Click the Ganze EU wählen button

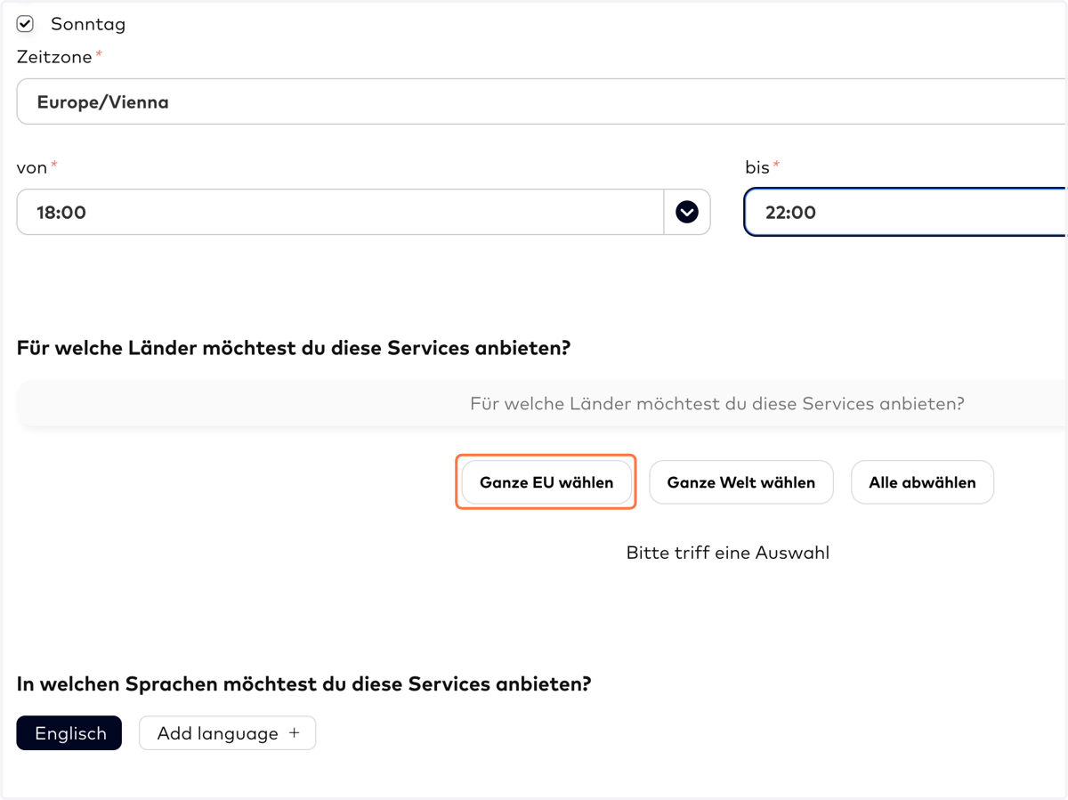click(546, 482)
